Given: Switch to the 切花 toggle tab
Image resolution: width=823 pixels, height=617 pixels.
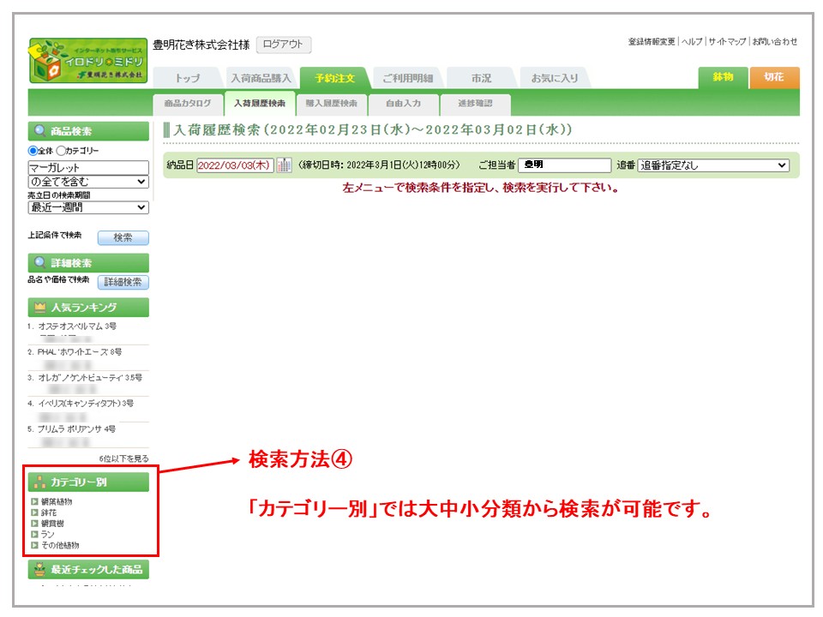Looking at the screenshot, I should [773, 77].
